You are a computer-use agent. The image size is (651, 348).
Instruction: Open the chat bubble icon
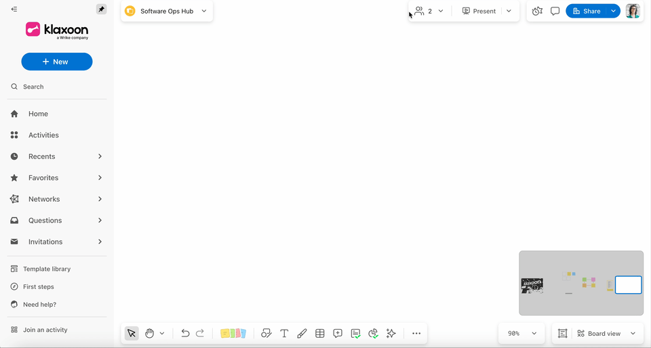[x=555, y=12]
